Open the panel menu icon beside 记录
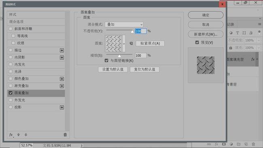This screenshot has height=148, width=263. [260, 24]
